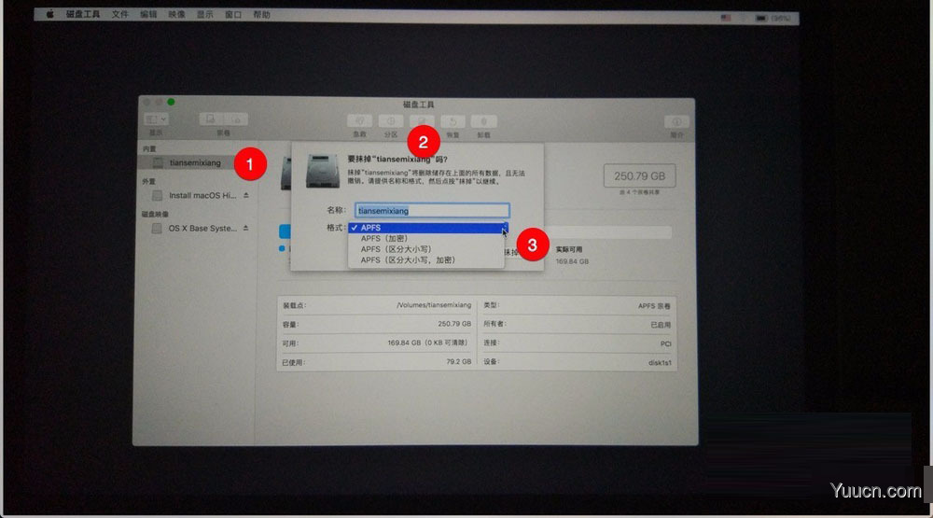Click the green zoom window button
Viewport: 933px width, 518px height.
point(171,102)
